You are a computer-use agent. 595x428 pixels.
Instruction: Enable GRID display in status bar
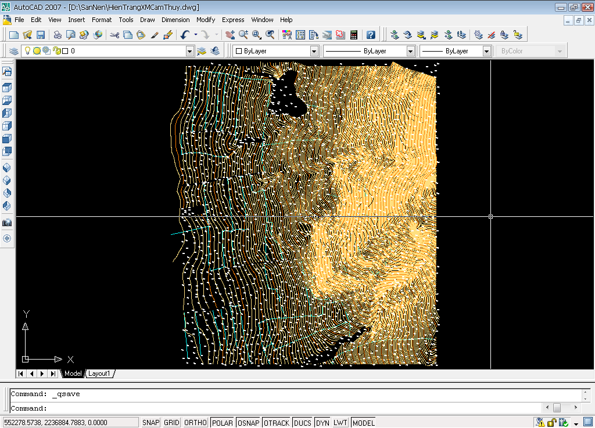171,423
